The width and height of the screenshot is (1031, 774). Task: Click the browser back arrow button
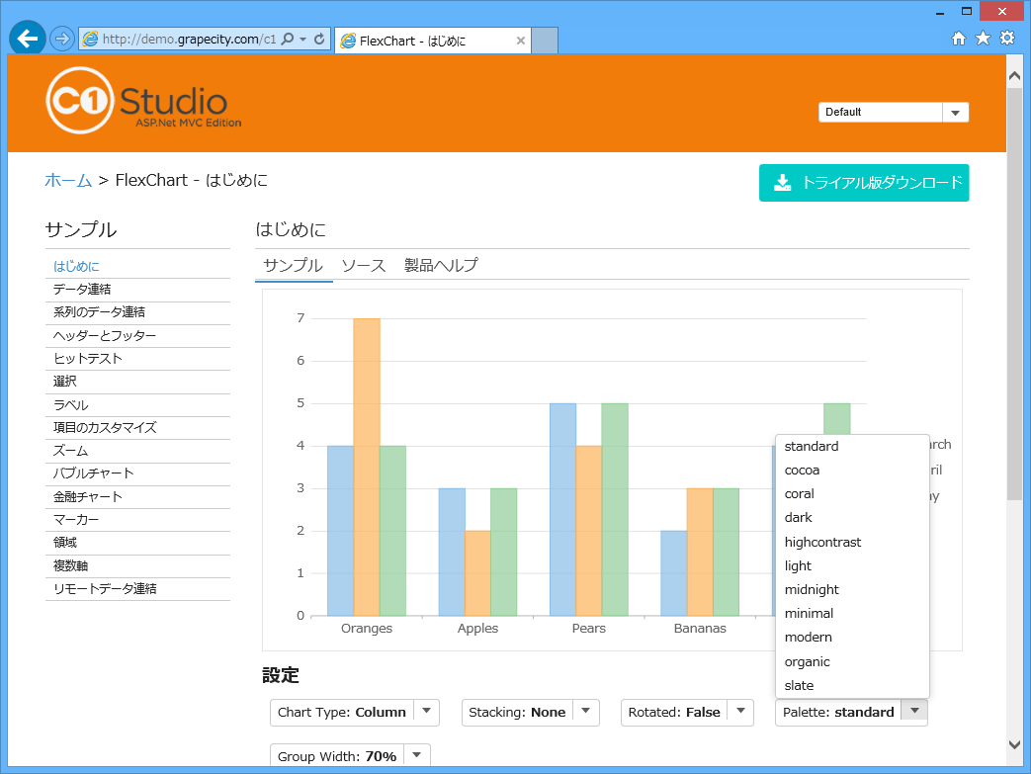pyautogui.click(x=27, y=39)
